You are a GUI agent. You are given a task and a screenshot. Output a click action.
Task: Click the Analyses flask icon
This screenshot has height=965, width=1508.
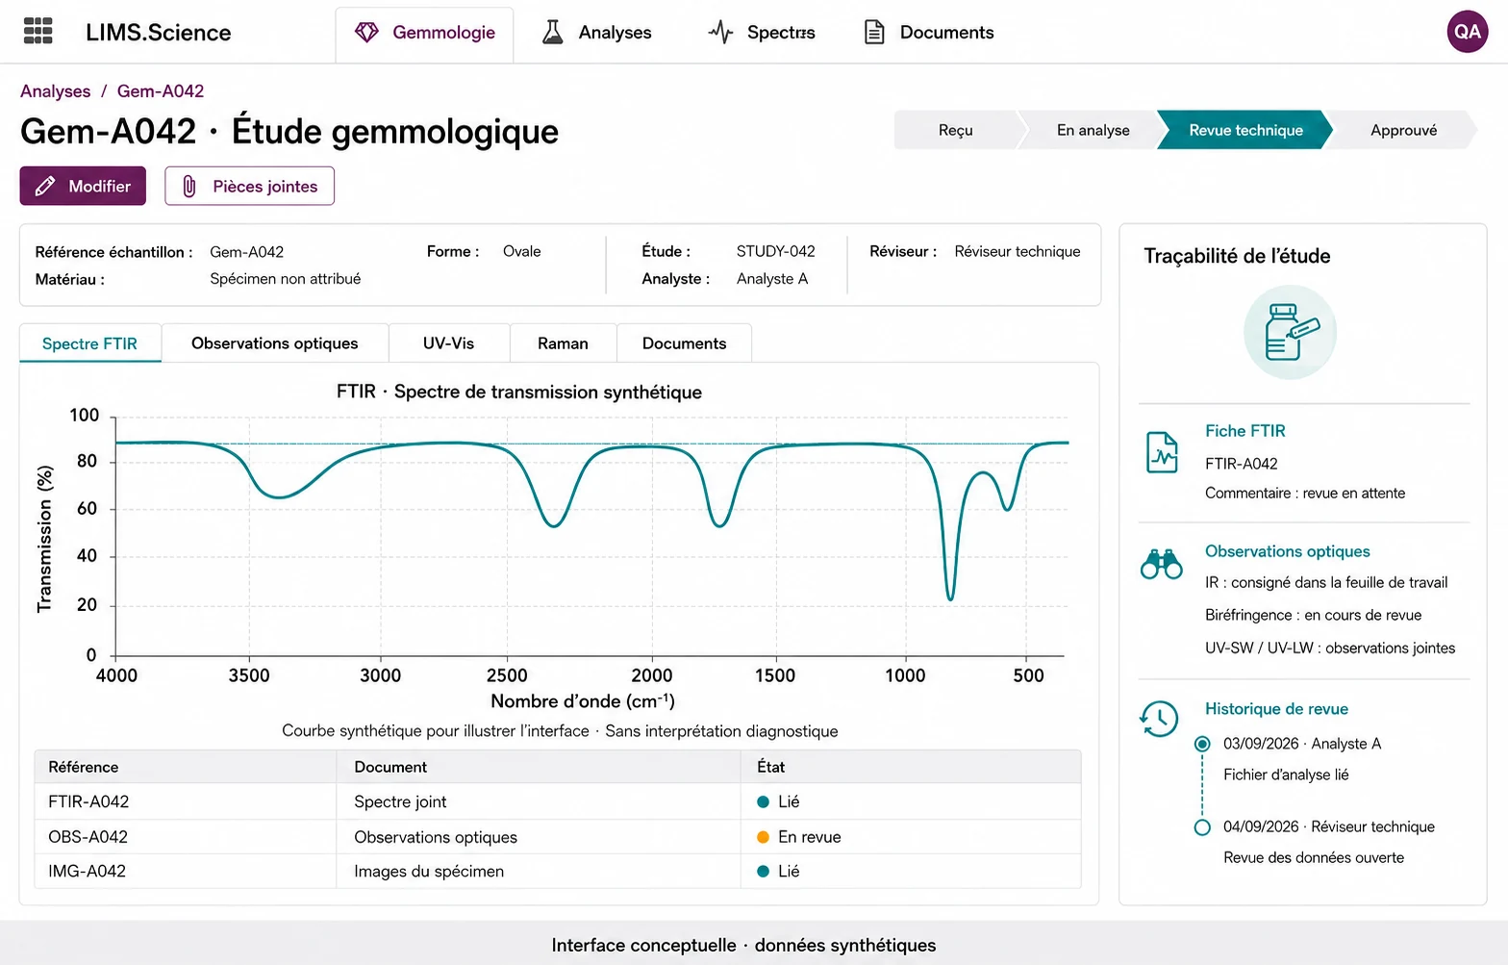[552, 33]
